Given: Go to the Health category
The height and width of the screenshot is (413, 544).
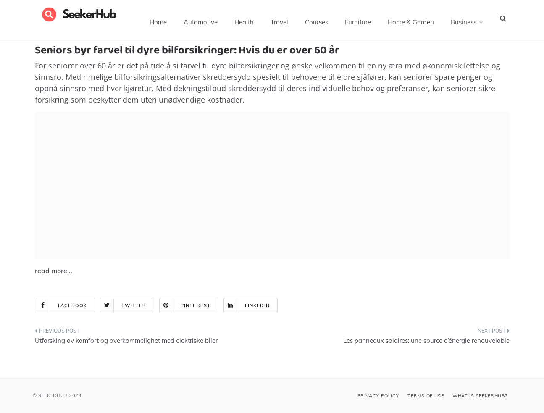Looking at the screenshot, I should [x=244, y=22].
